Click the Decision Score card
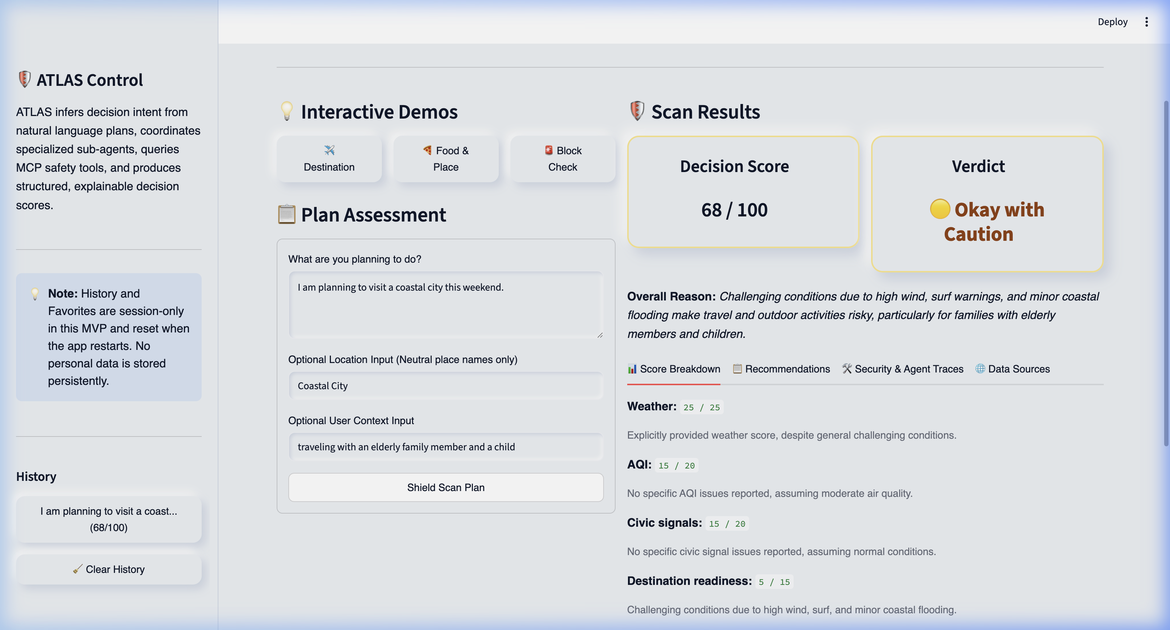Viewport: 1170px width, 630px height. [x=743, y=192]
